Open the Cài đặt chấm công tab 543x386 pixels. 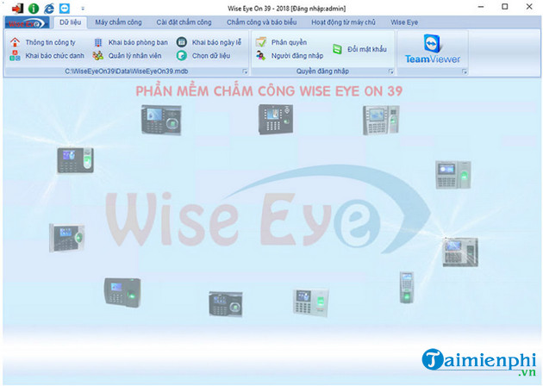click(x=184, y=22)
